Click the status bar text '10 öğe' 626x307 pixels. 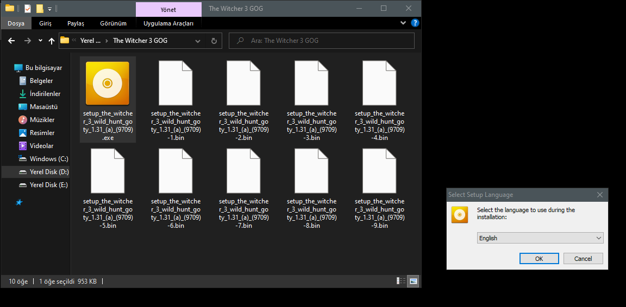[x=18, y=282]
